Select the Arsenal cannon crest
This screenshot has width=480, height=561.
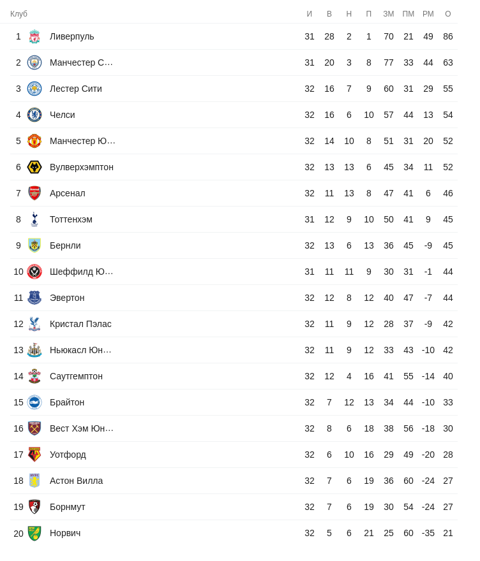tap(34, 193)
